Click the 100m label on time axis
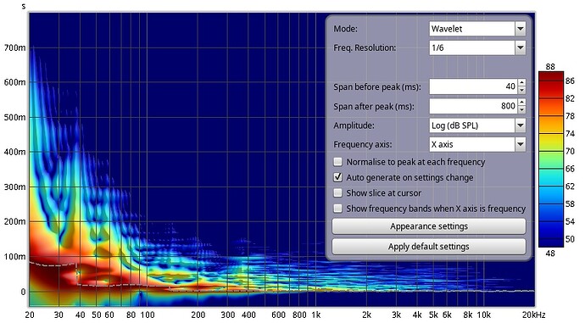 pyautogui.click(x=15, y=257)
